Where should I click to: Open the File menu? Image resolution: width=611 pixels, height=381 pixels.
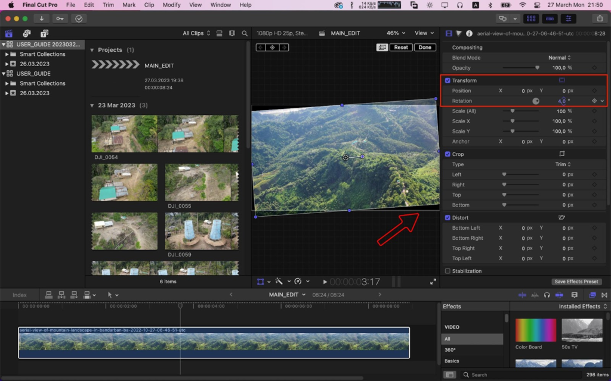pos(70,5)
